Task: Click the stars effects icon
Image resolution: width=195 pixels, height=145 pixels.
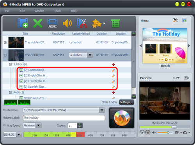Action: pos(97,23)
